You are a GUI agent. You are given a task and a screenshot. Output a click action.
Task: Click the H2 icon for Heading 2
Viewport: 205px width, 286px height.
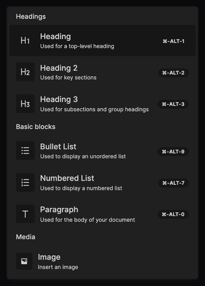click(x=25, y=72)
